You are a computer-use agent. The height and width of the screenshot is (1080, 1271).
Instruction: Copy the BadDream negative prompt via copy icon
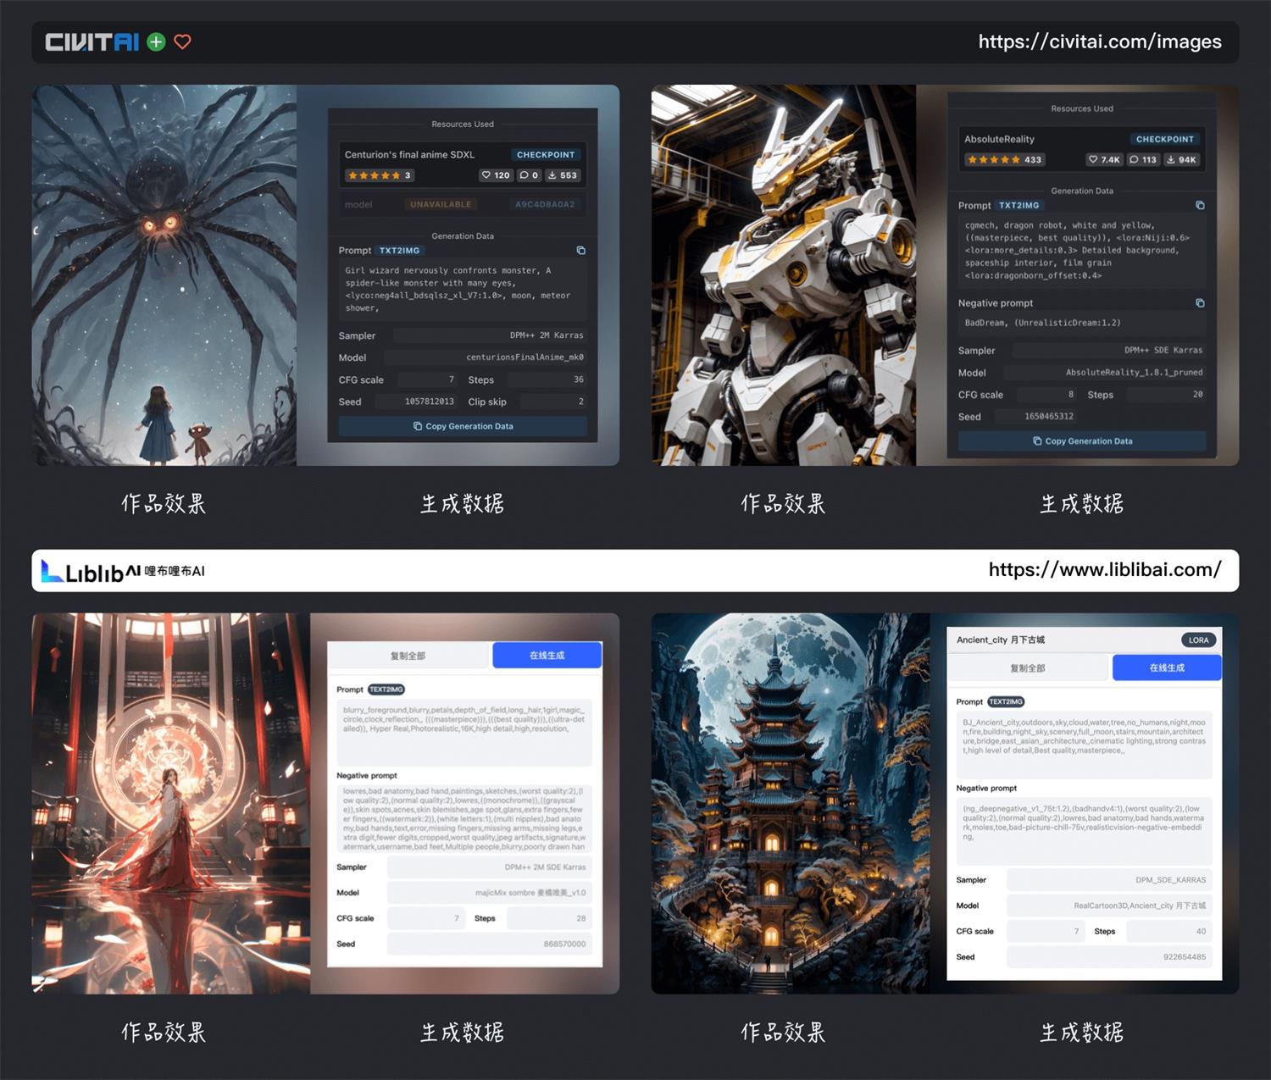click(x=1200, y=303)
